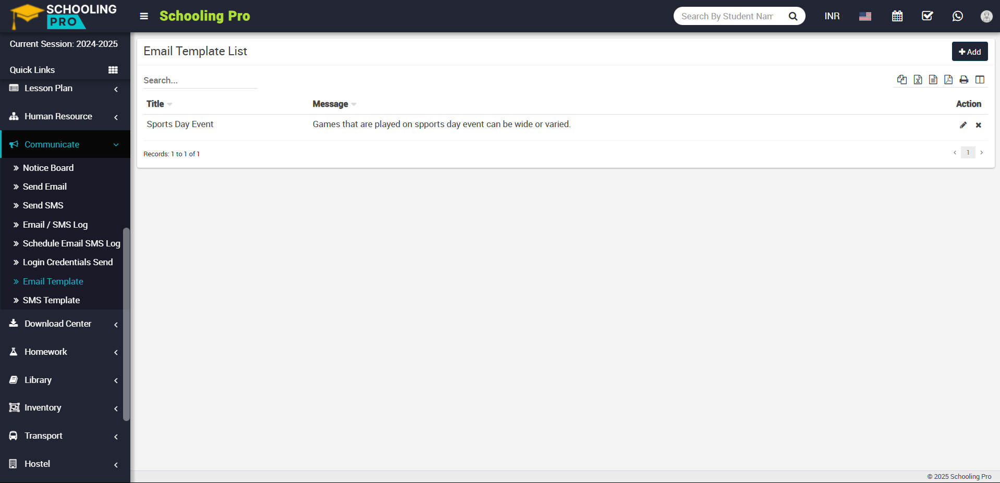Click the Add template button

pyautogui.click(x=970, y=52)
